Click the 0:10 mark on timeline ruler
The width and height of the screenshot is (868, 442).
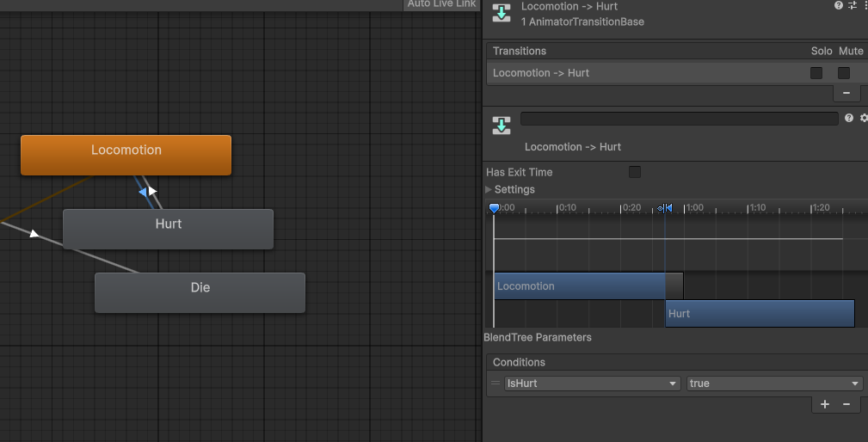pos(567,208)
